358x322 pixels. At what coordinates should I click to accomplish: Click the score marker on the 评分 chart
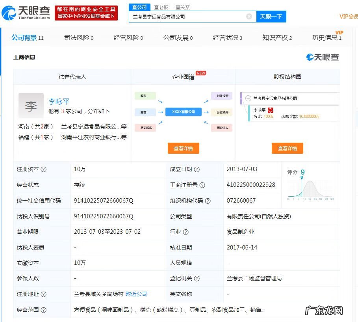pyautogui.click(x=302, y=178)
